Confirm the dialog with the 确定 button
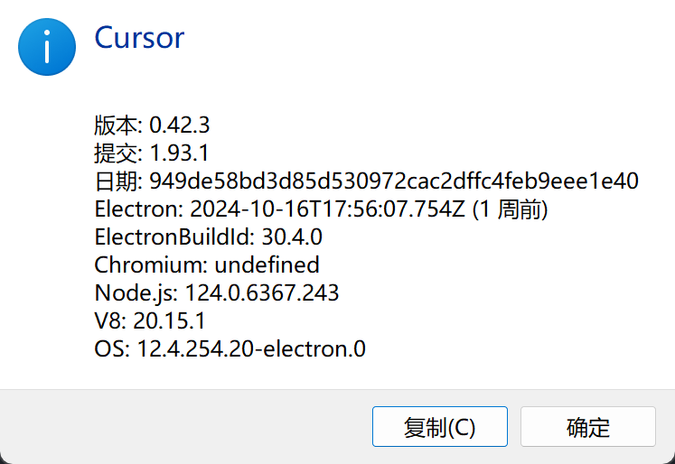675x464 pixels. pyautogui.click(x=588, y=427)
